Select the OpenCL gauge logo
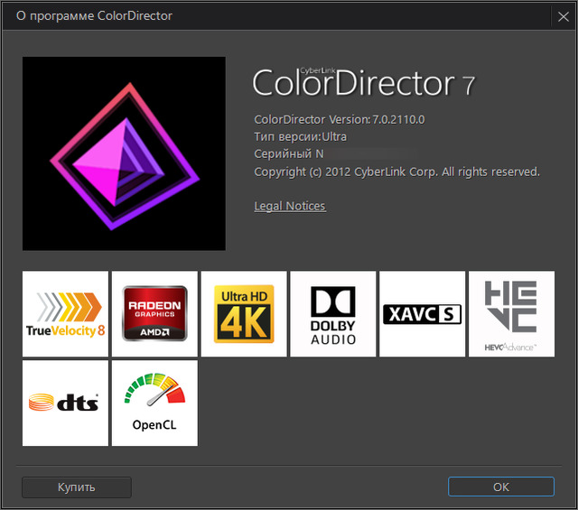 154,403
